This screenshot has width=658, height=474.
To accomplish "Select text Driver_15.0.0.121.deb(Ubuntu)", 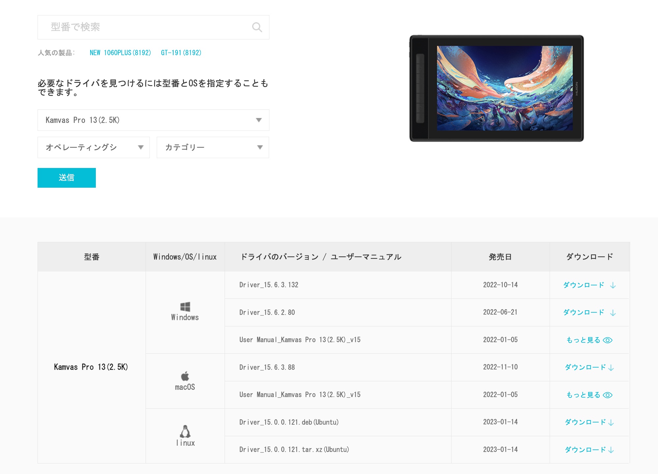I will pos(289,422).
